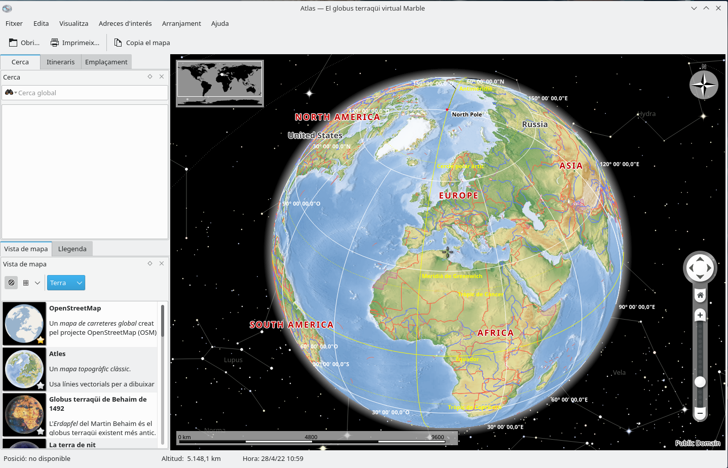Click the zoom slider handle

pyautogui.click(x=700, y=382)
